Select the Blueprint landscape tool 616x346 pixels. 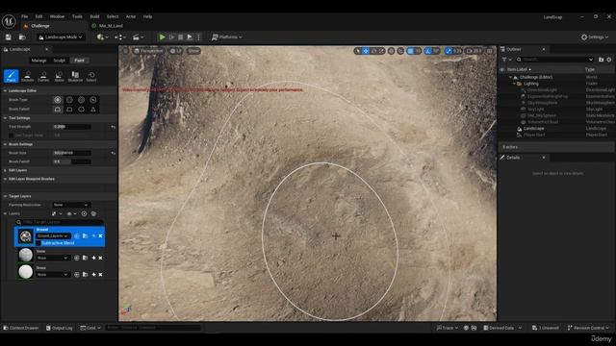tap(75, 76)
